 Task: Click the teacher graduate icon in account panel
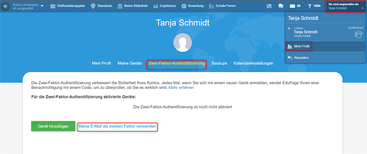359,35
